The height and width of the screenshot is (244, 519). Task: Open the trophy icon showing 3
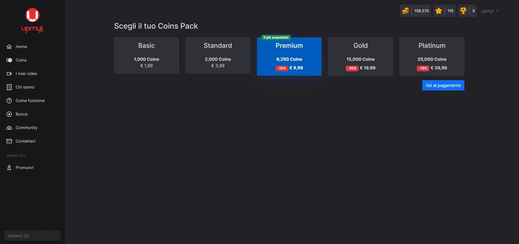tap(463, 11)
